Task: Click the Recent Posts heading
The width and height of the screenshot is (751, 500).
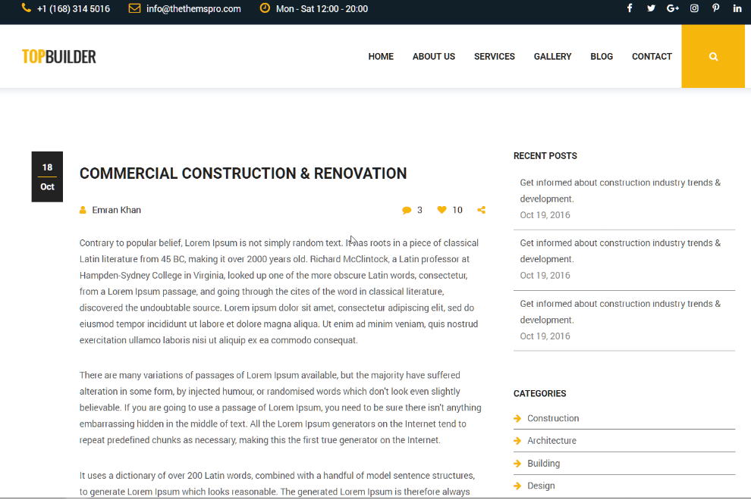Action: pyautogui.click(x=545, y=156)
